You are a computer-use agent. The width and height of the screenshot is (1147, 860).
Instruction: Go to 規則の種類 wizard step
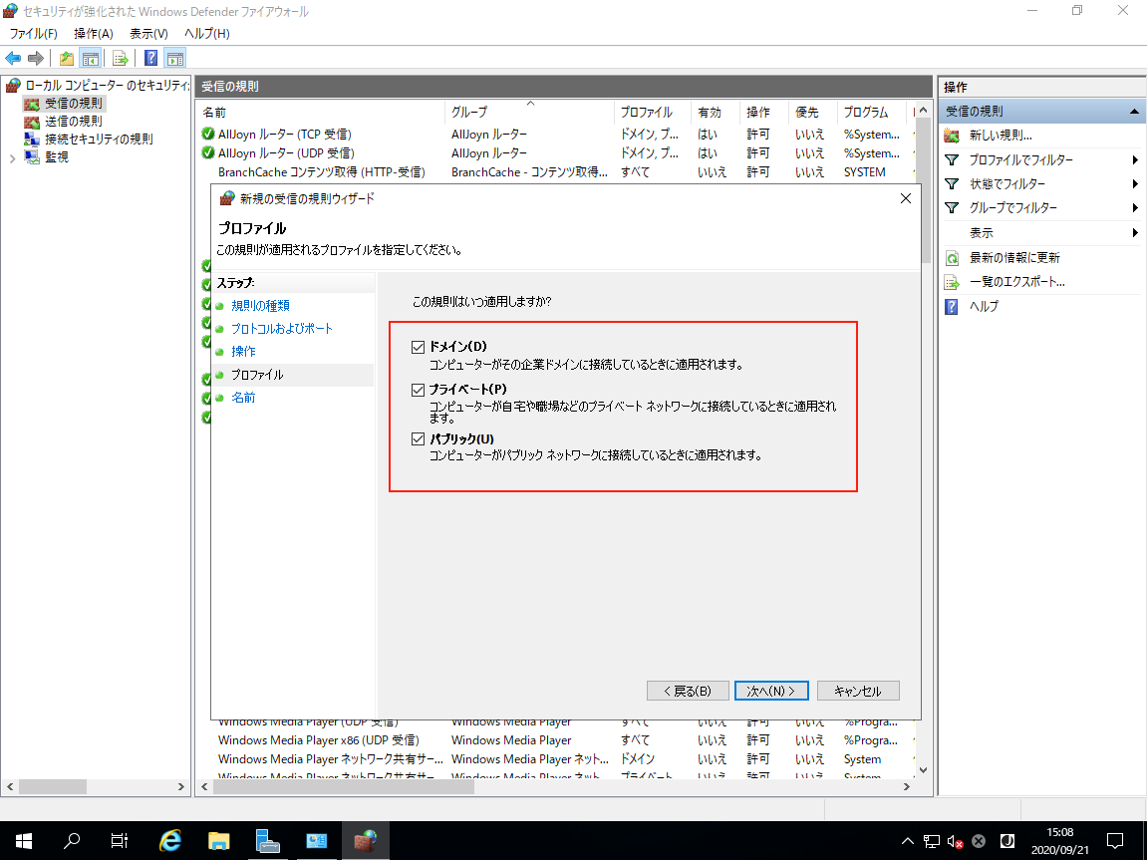(x=260, y=306)
